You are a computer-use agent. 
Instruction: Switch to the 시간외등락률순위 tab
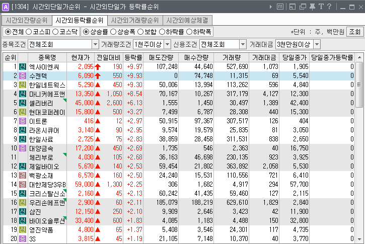tap(80, 21)
